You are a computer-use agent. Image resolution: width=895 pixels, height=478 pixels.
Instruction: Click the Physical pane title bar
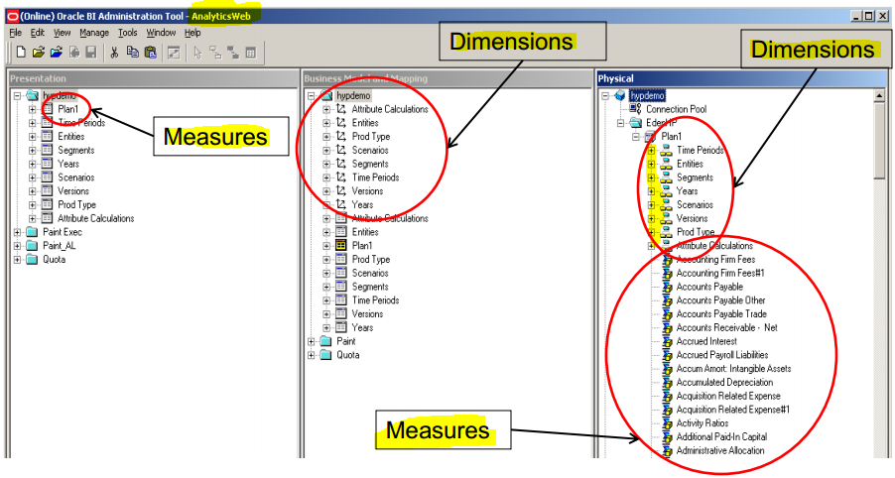pyautogui.click(x=741, y=78)
